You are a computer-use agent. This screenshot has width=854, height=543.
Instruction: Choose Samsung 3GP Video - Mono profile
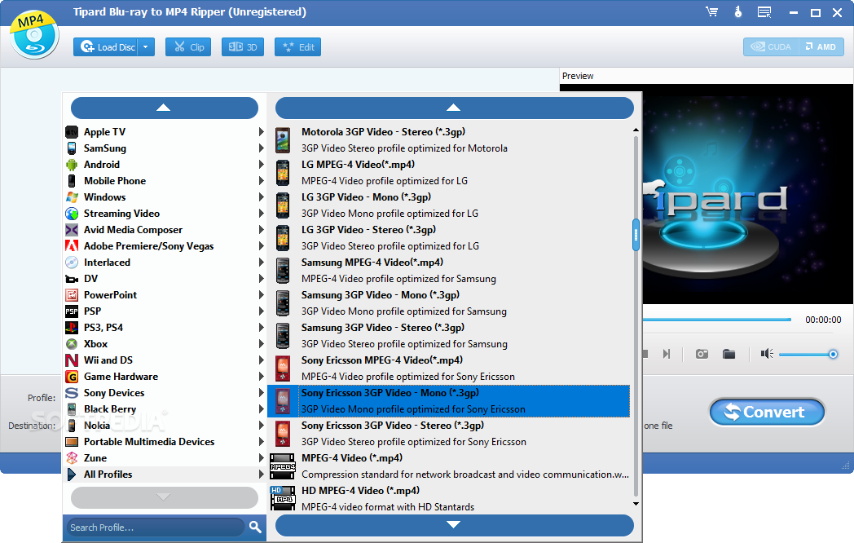(x=449, y=303)
